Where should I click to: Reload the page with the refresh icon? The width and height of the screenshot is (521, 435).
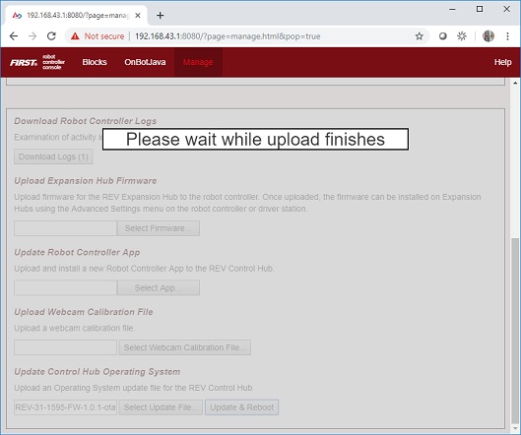[51, 36]
